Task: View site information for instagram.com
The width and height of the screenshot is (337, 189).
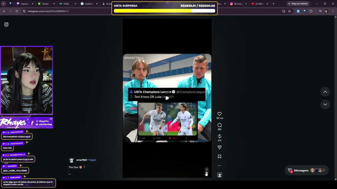Action: coord(24,11)
